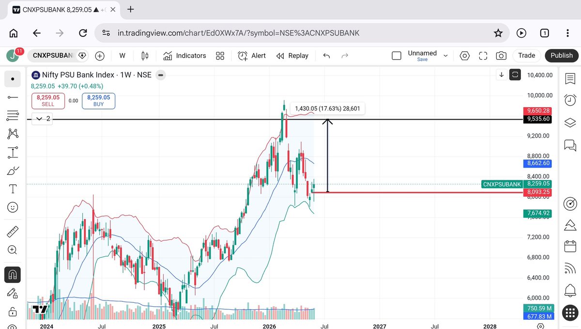Open the chart patterns tool
The width and height of the screenshot is (581, 329).
click(x=13, y=134)
